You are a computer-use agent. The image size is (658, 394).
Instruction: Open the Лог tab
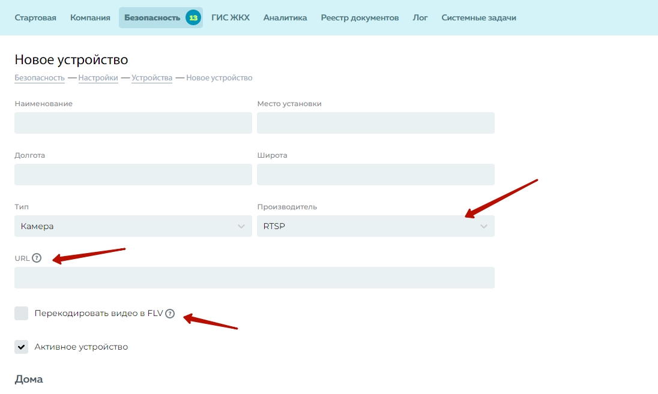pyautogui.click(x=420, y=17)
